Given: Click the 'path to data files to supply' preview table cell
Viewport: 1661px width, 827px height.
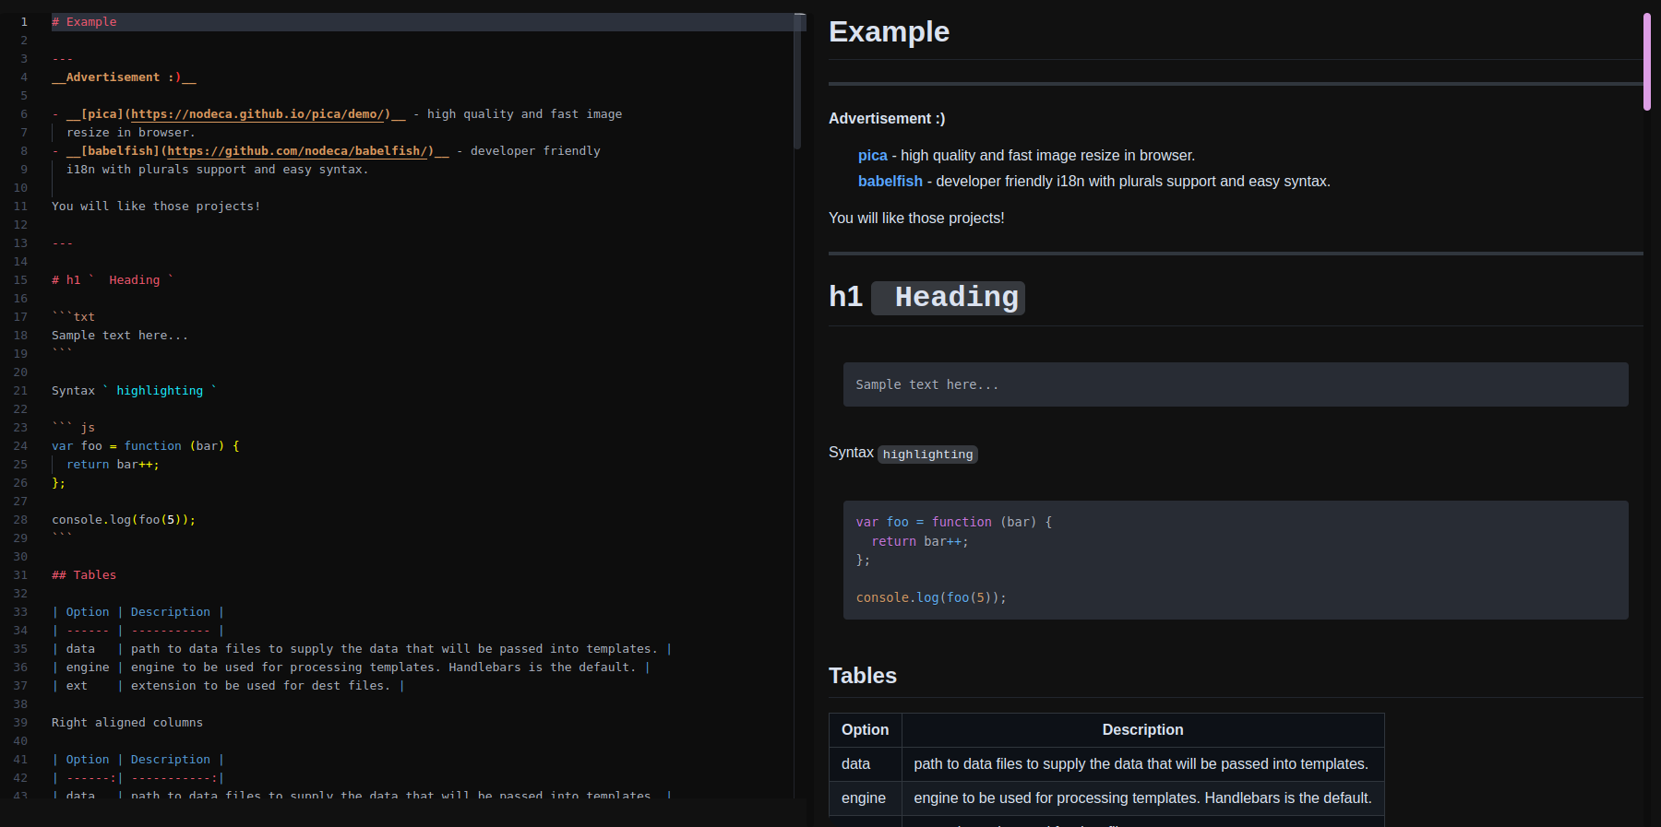Looking at the screenshot, I should (1142, 764).
